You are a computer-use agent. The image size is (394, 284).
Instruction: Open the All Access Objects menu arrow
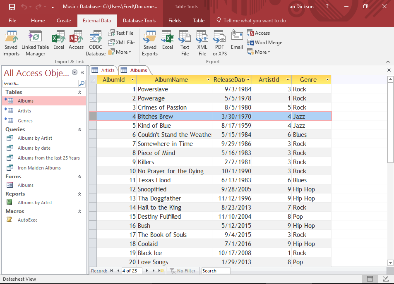tap(75, 72)
